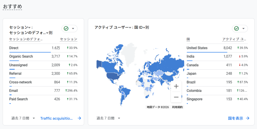Select the Japan country row

point(217,74)
